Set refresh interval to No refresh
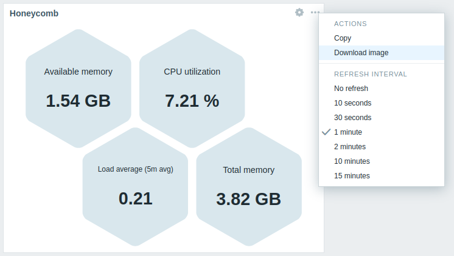Image resolution: width=454 pixels, height=256 pixels. point(382,89)
